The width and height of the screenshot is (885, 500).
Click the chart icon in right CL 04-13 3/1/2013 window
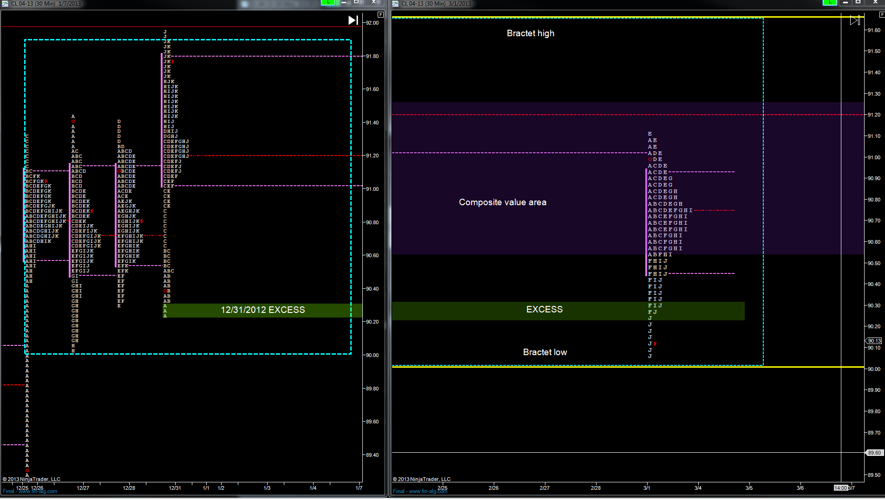(x=395, y=3)
